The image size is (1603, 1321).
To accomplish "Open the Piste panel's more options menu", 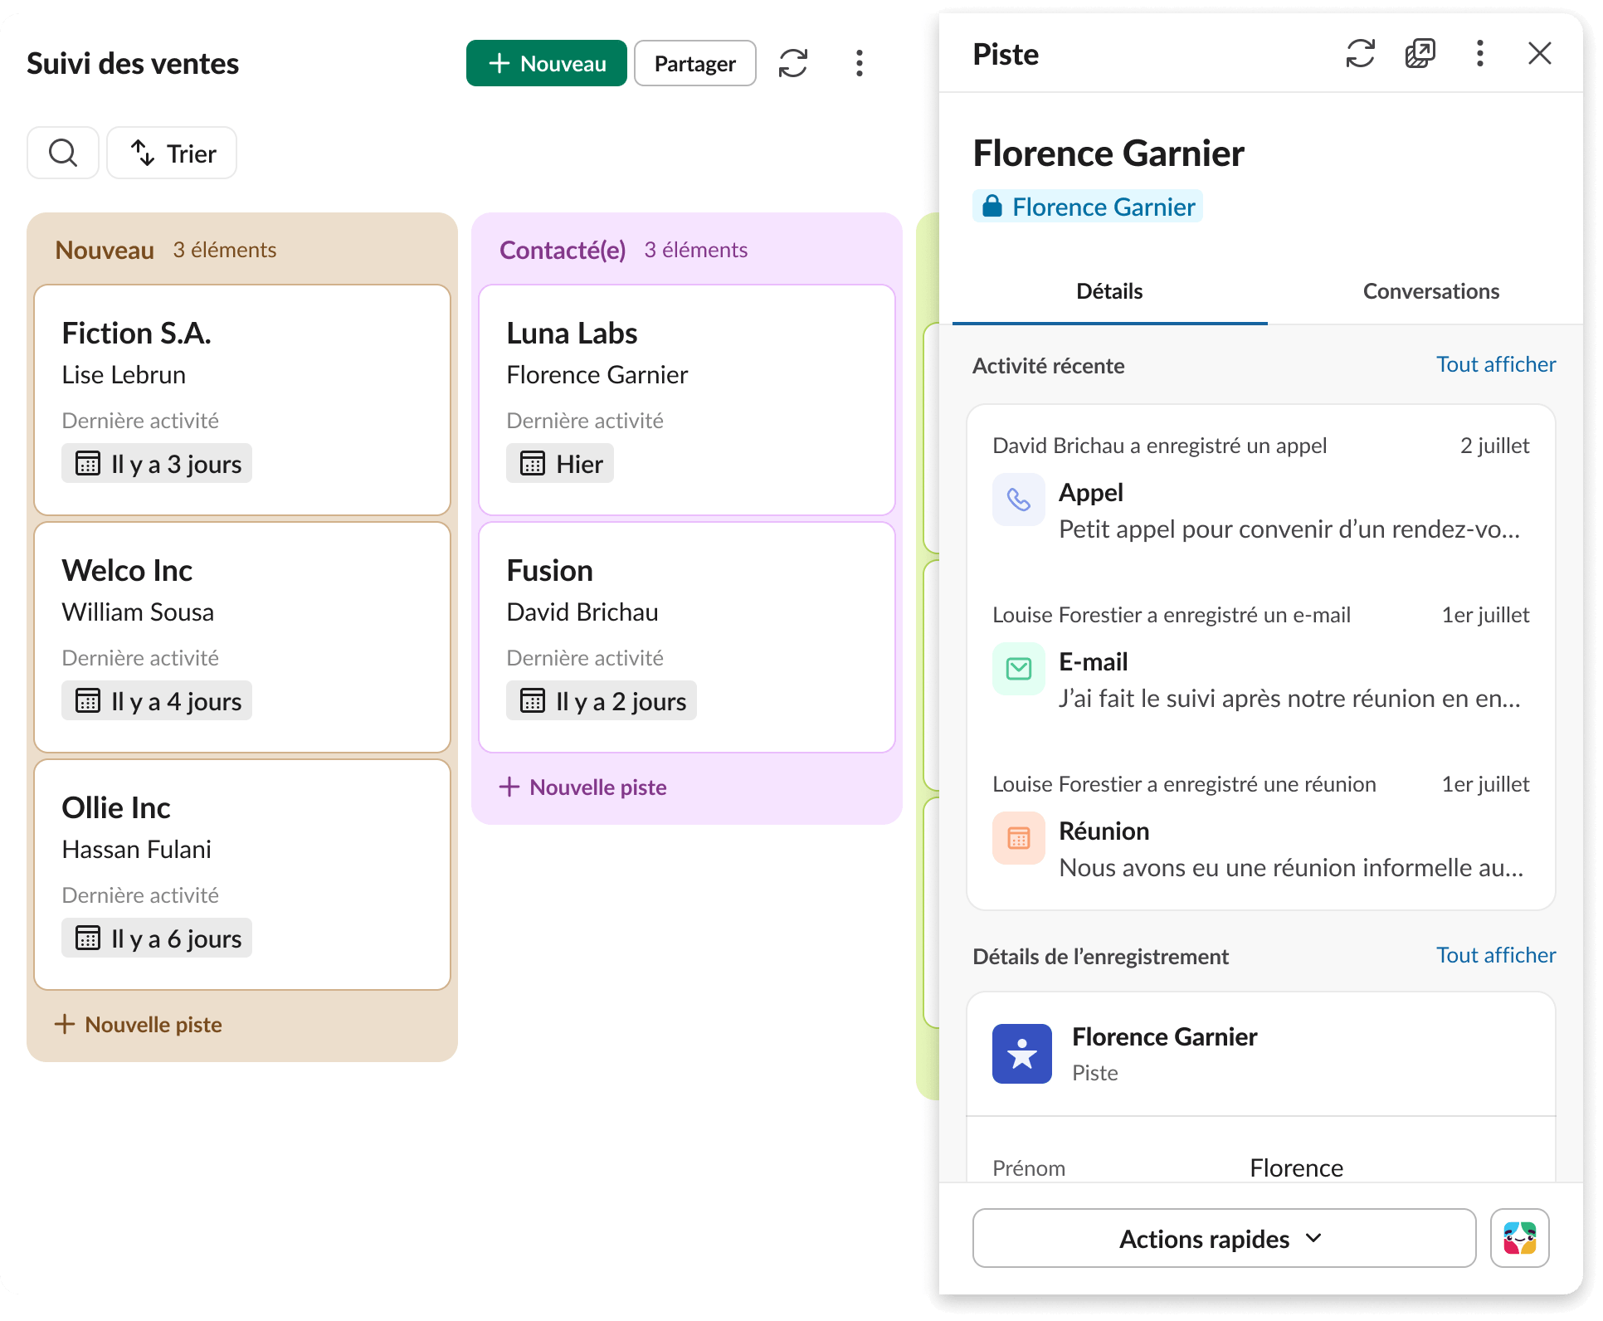I will (x=1480, y=53).
